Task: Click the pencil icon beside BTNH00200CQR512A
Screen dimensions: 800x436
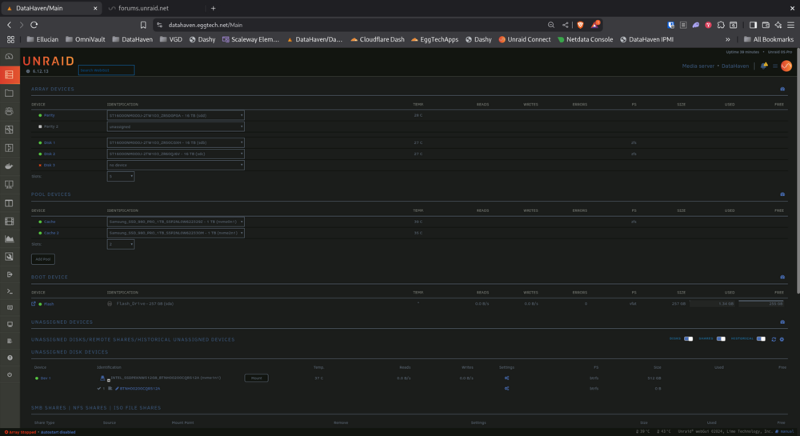Action: [117, 389]
